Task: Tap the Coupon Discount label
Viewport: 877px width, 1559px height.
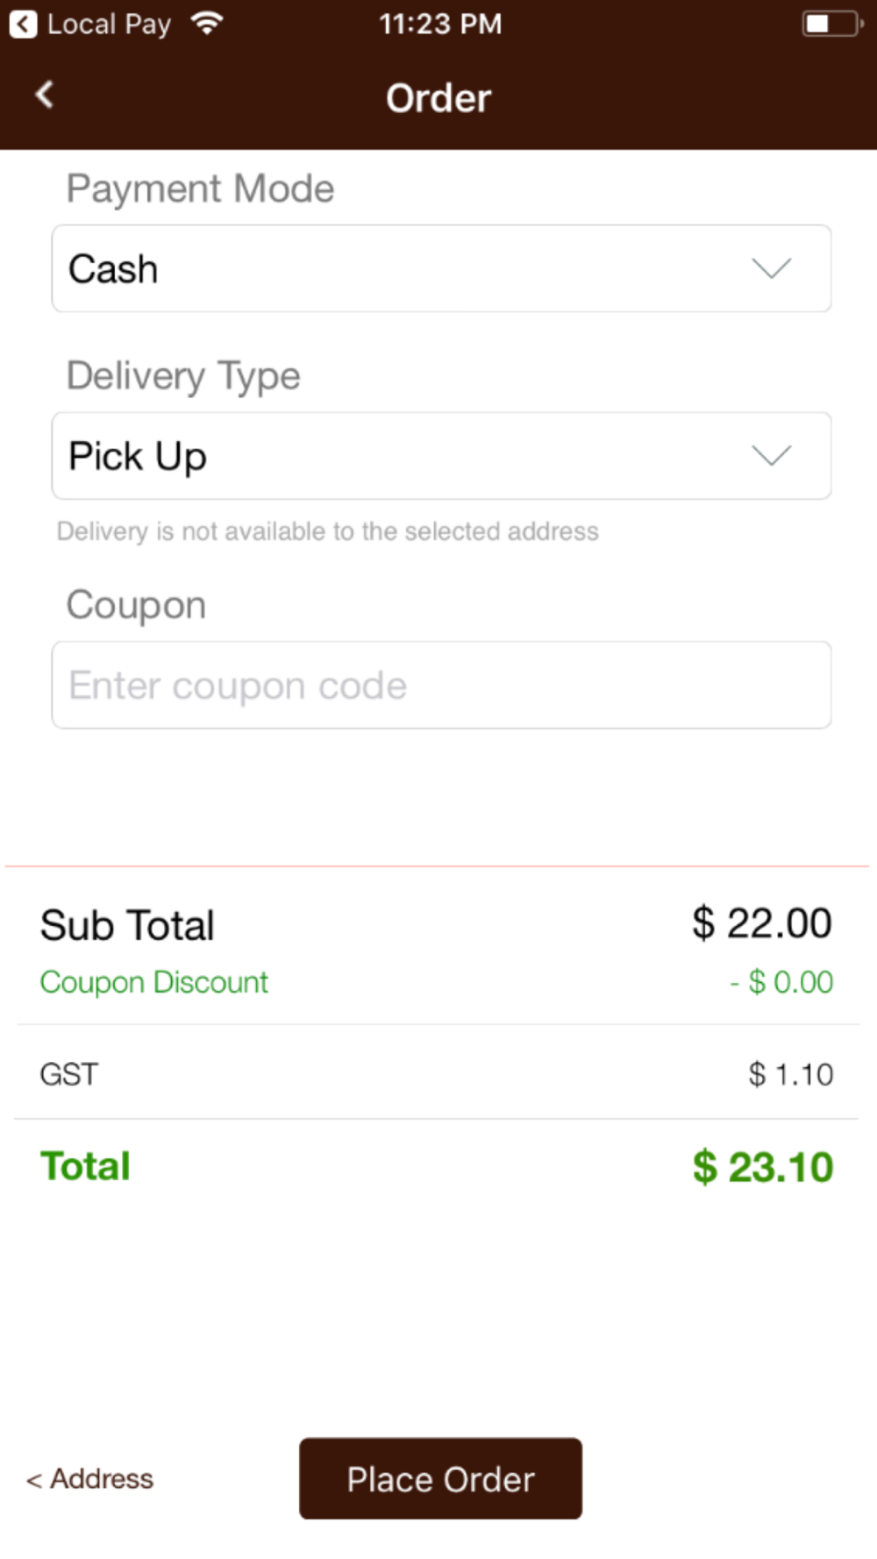Action: tap(154, 982)
